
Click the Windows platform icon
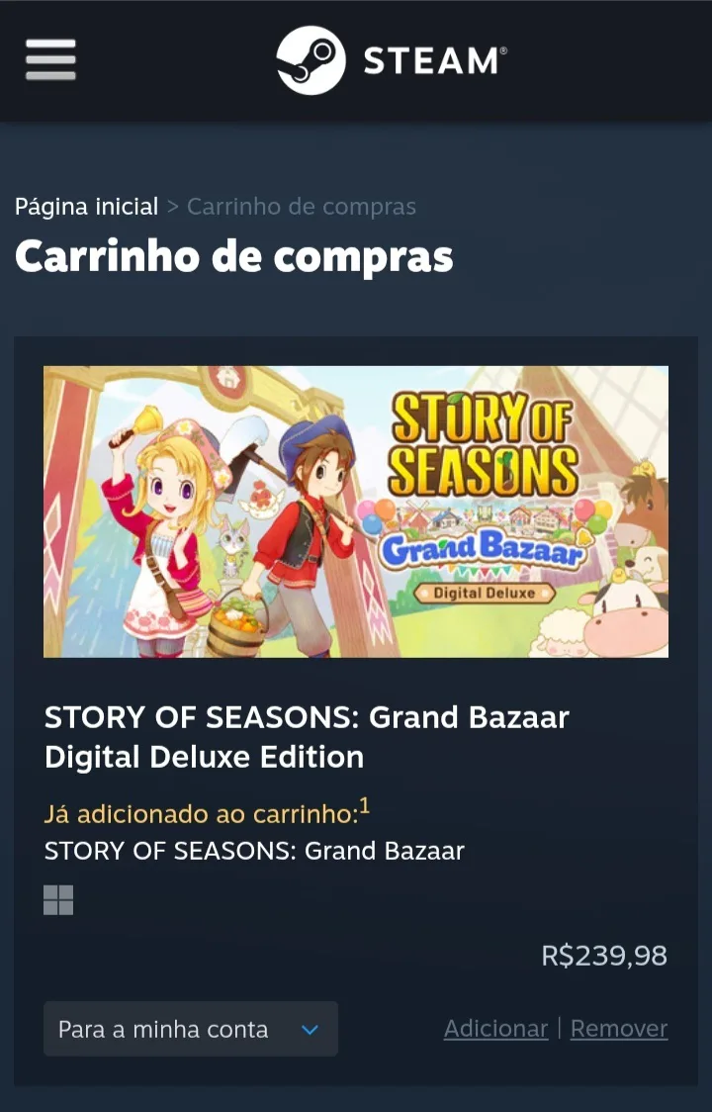[x=58, y=900]
